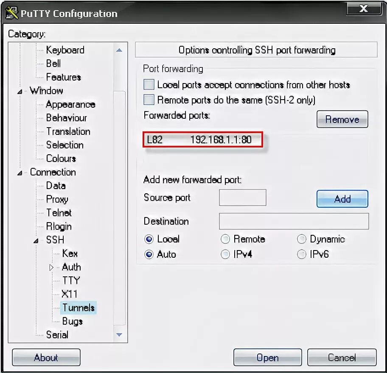The image size is (387, 373).
Task: Click the category list scroll up arrow
Action: pos(119,50)
